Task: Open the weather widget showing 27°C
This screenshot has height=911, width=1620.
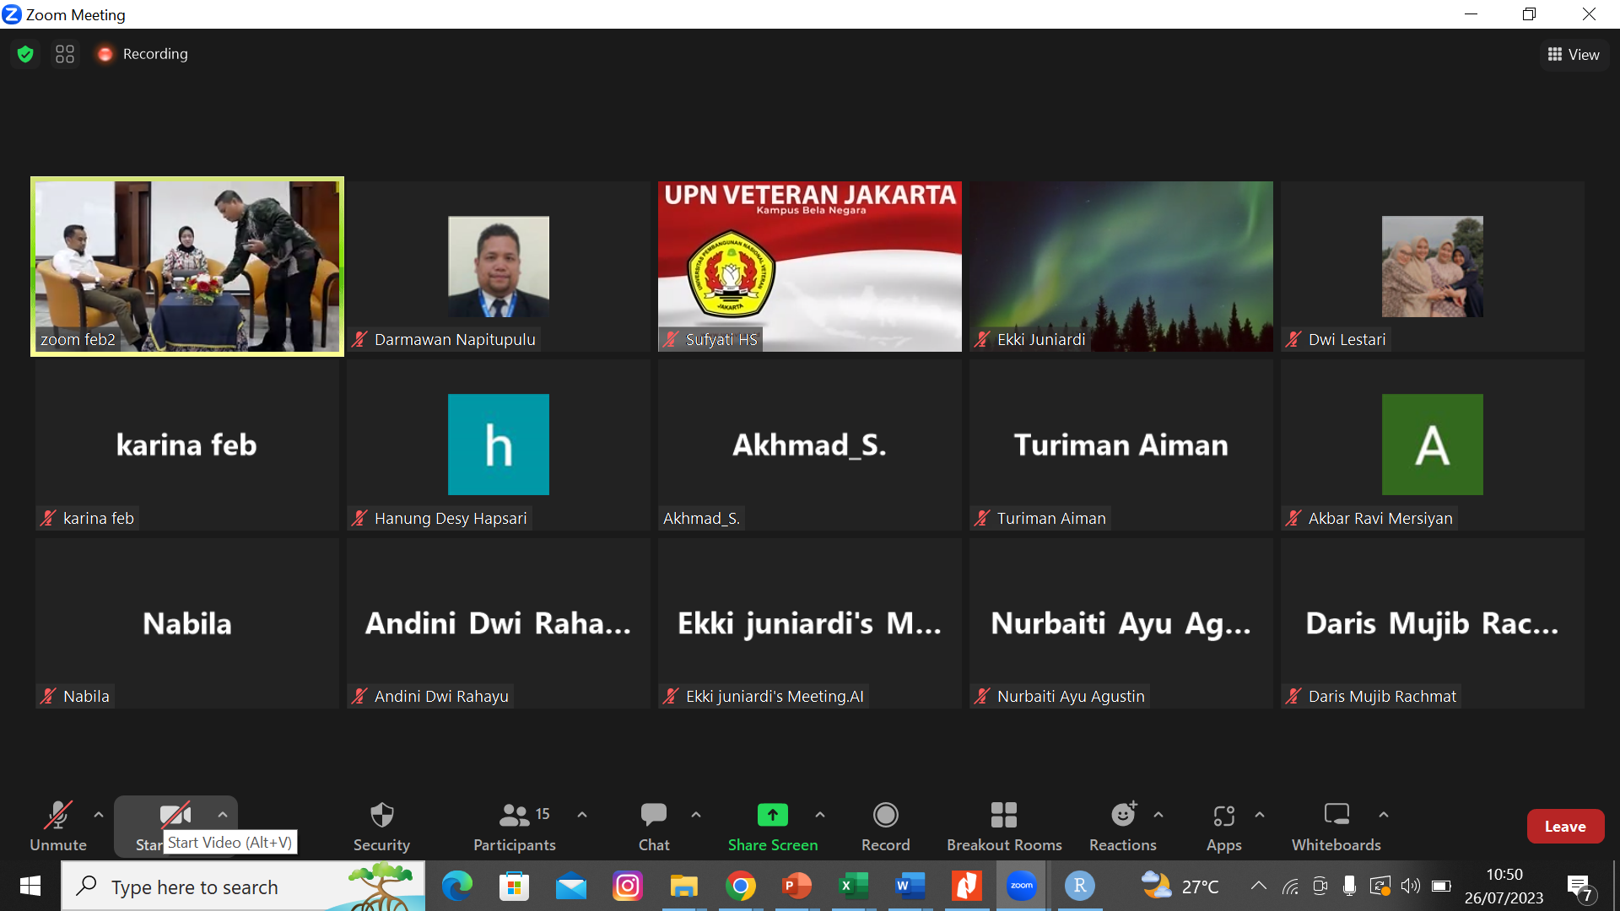Action: click(x=1180, y=886)
